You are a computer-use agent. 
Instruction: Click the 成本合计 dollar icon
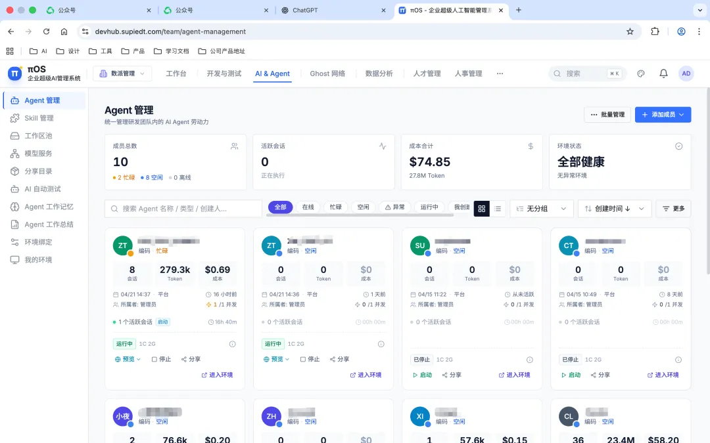(x=531, y=146)
